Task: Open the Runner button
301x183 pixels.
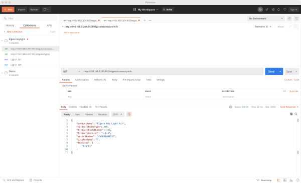Action: [x=34, y=9]
